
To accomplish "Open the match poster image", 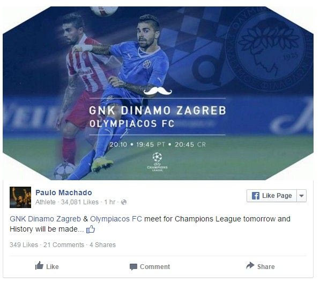I will coord(158,93).
